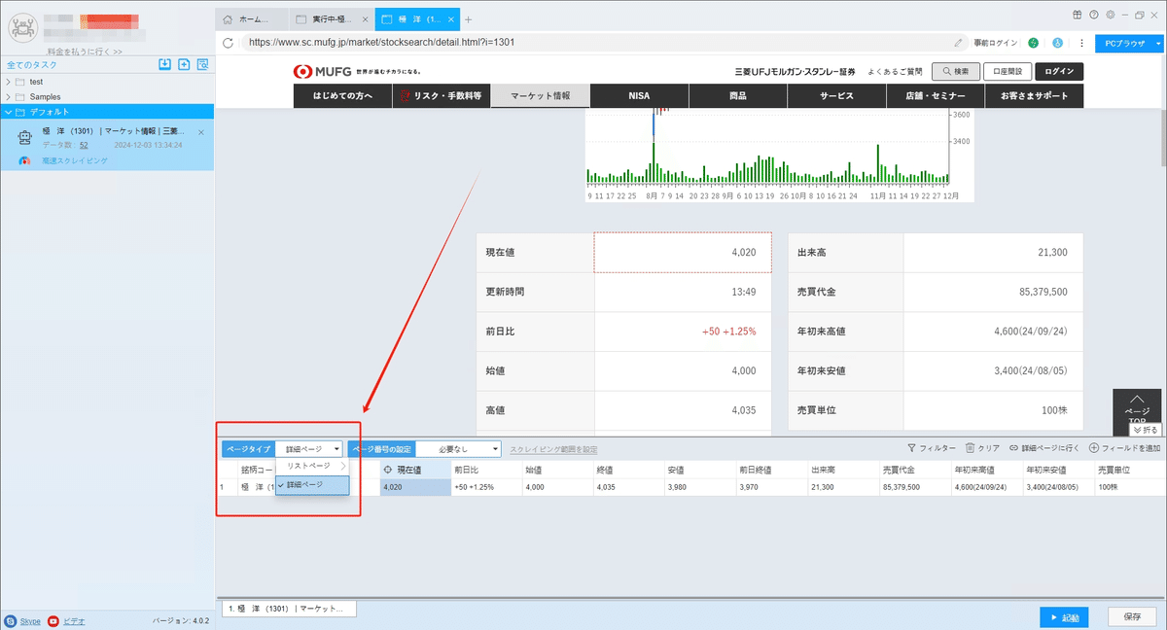This screenshot has width=1167, height=630.
Task: Open サービス site menu
Action: click(x=836, y=96)
